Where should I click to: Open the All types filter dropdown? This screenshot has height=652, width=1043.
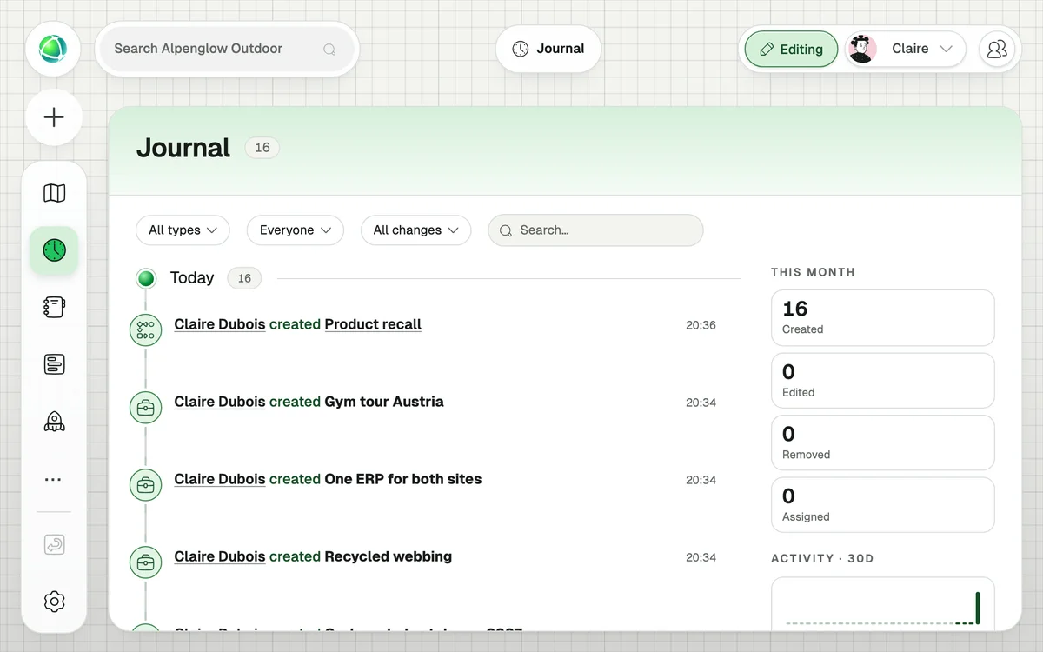[x=183, y=230]
